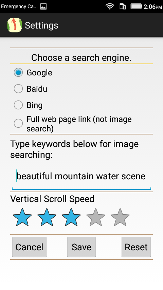Tap the image notification icon
This screenshot has width=163, height=290.
click(43, 7)
